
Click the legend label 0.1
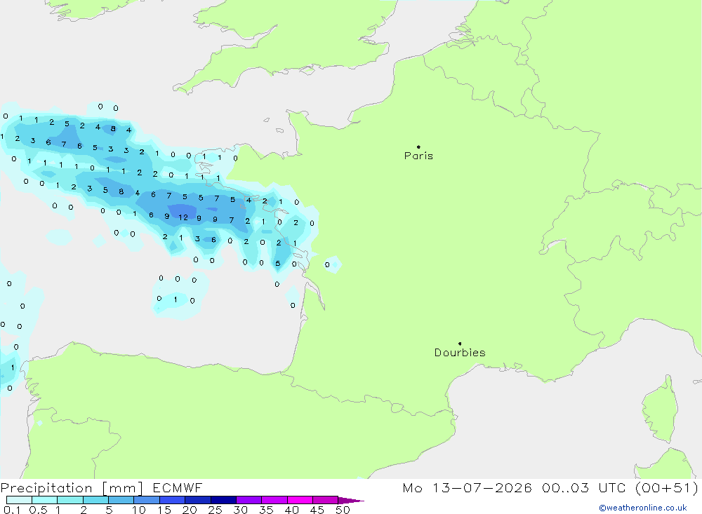(12, 510)
